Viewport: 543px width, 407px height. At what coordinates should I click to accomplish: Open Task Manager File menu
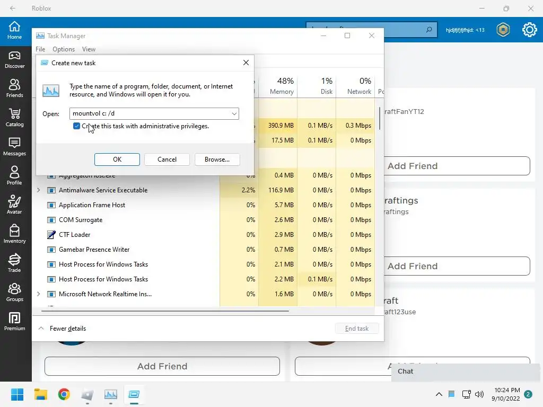[x=40, y=49]
